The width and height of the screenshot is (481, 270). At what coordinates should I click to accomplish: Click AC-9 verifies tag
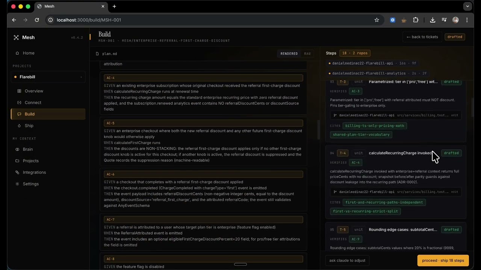click(355, 239)
